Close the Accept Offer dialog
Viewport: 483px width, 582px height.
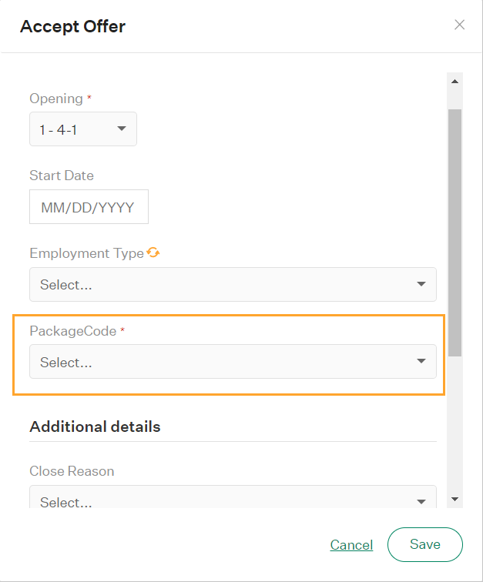click(x=460, y=25)
